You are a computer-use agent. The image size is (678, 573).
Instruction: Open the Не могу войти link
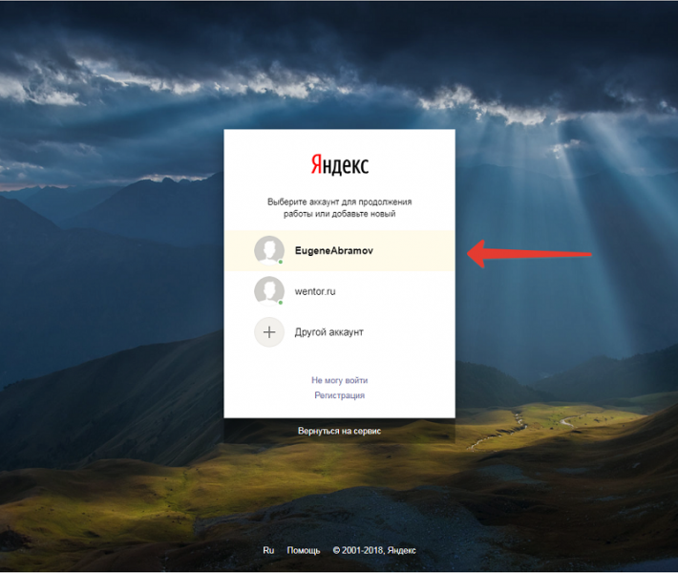click(339, 380)
